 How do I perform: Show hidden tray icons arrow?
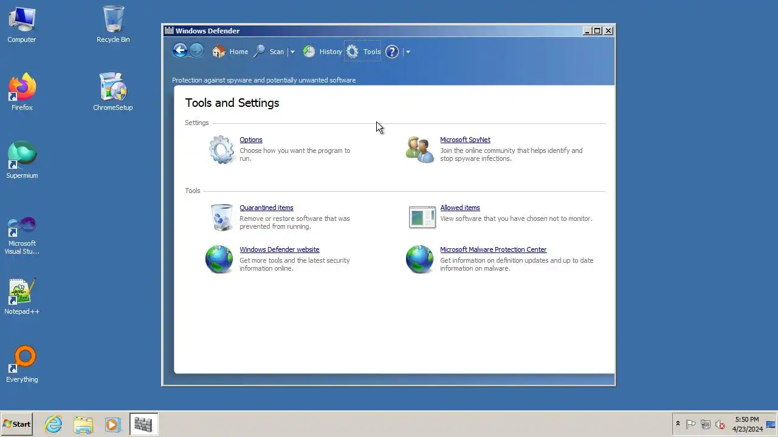678,424
